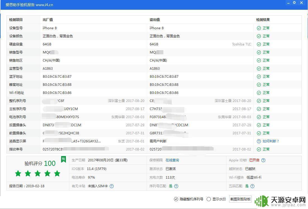Click the green check icon in 主板序列号 row
This screenshot has height=209, width=308.
click(259, 109)
